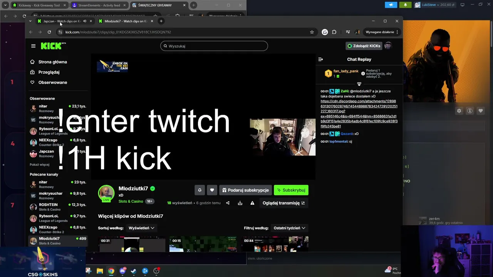Click the green Subskrybuj button
The width and height of the screenshot is (493, 277).
(291, 190)
